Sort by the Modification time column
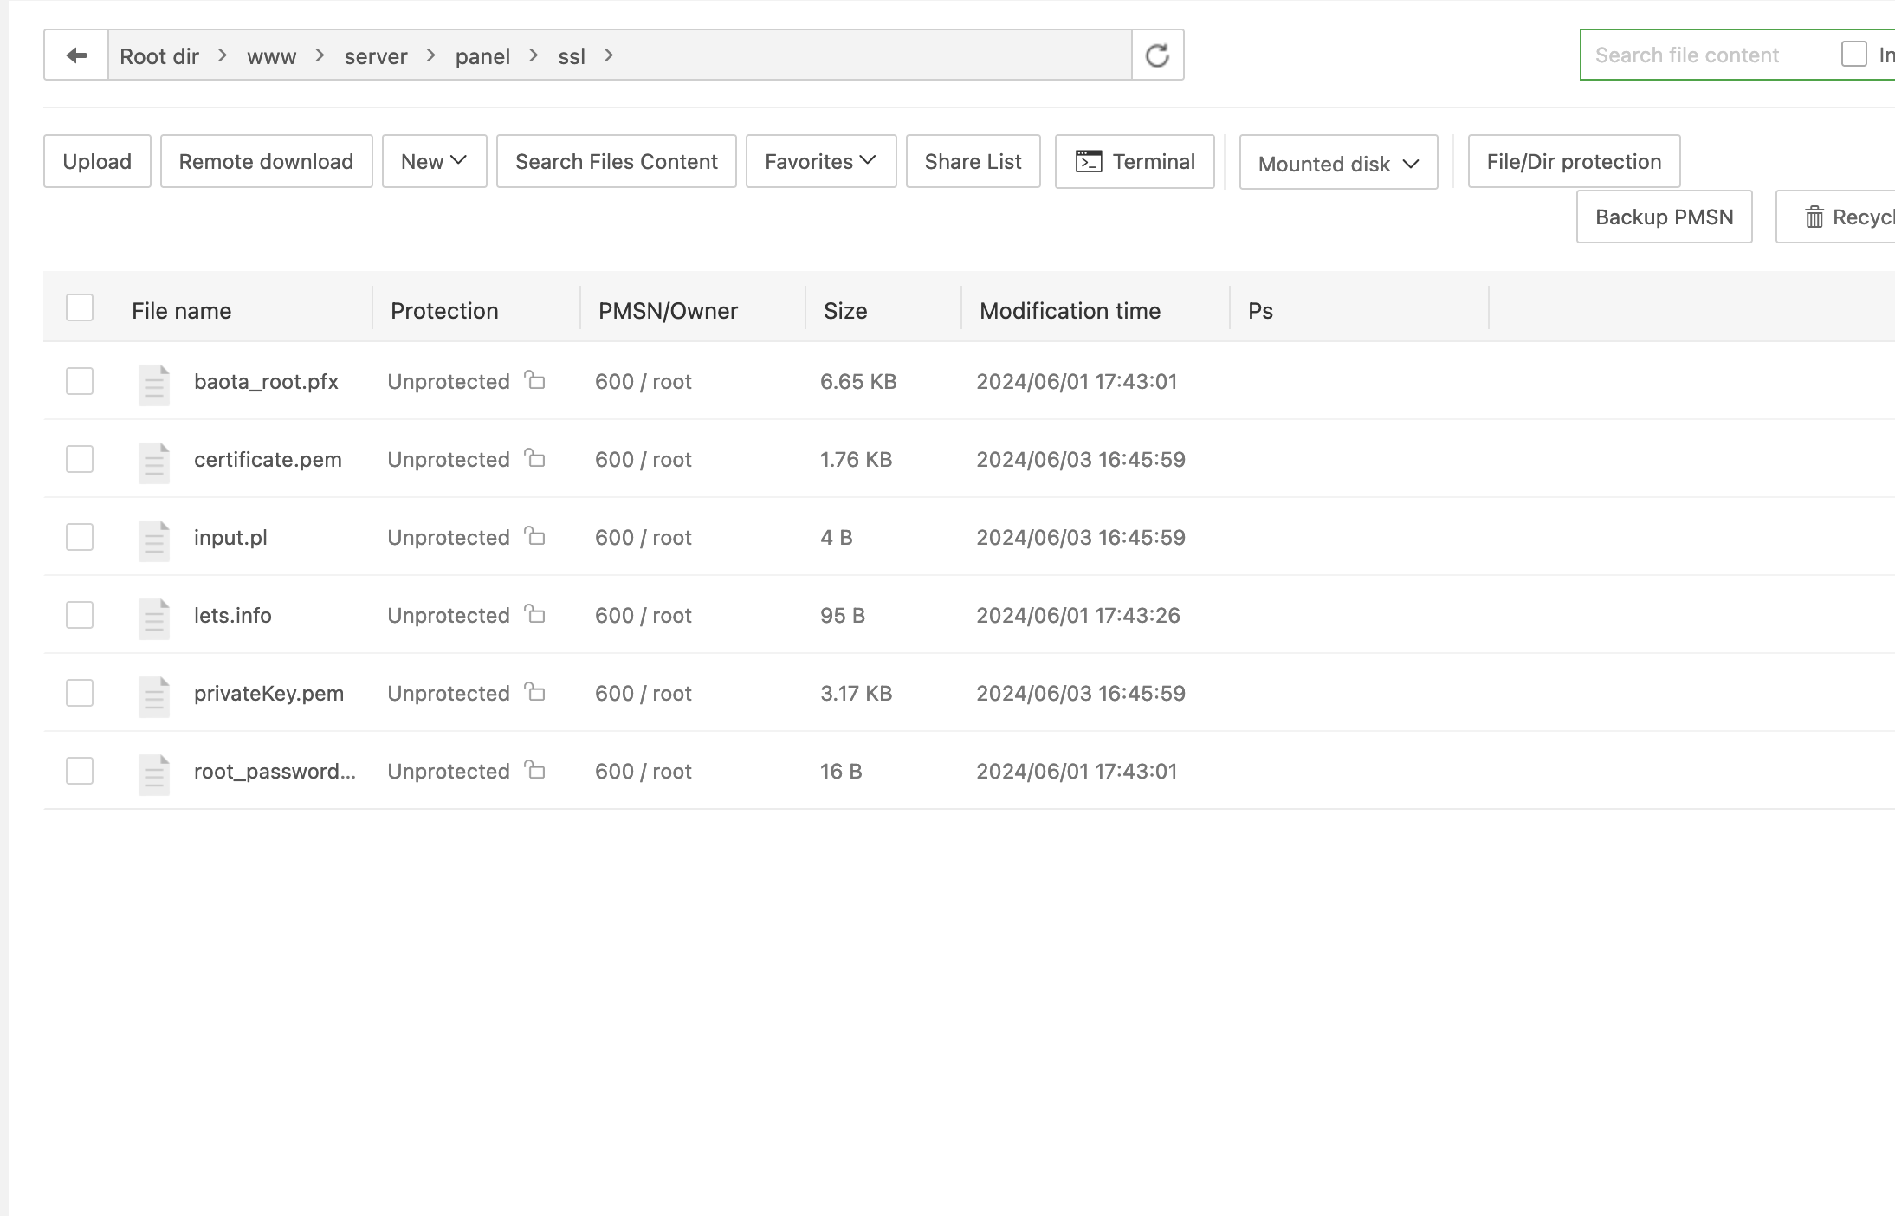This screenshot has width=1895, height=1216. click(1070, 311)
